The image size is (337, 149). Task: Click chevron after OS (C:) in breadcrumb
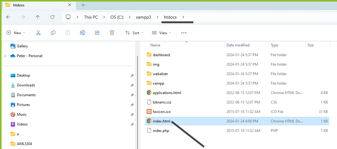pos(130,17)
